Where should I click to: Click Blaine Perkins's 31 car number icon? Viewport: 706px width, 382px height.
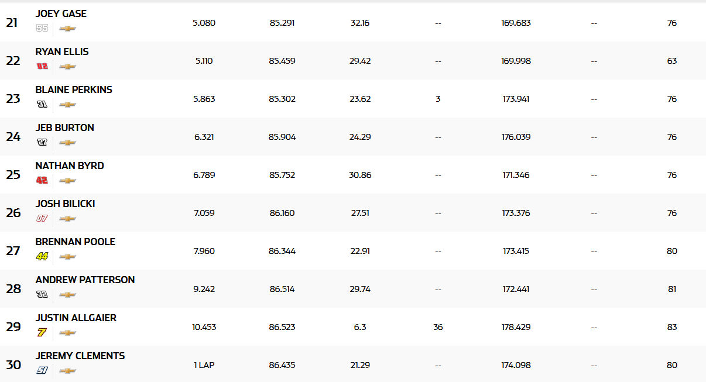coord(42,104)
